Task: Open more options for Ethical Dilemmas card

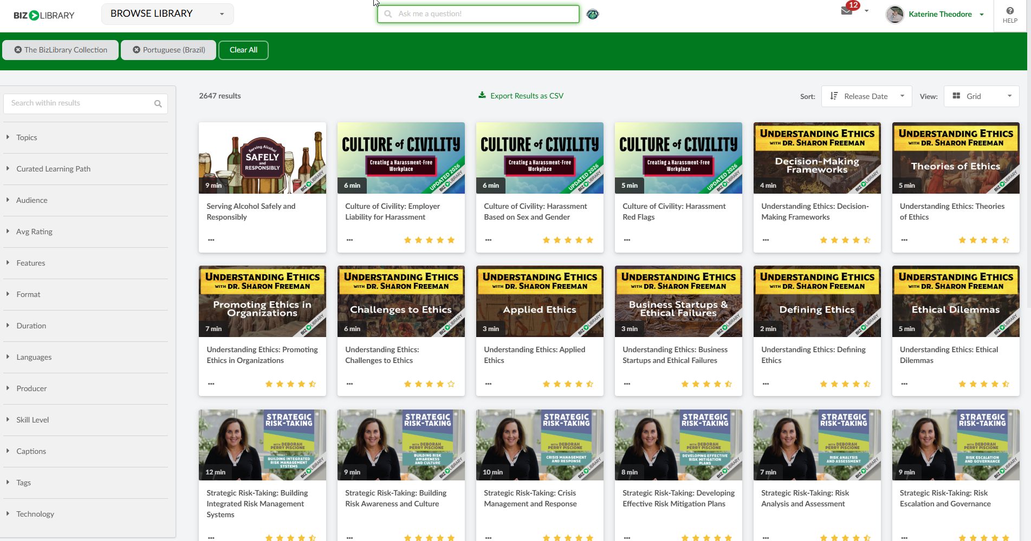Action: 905,384
